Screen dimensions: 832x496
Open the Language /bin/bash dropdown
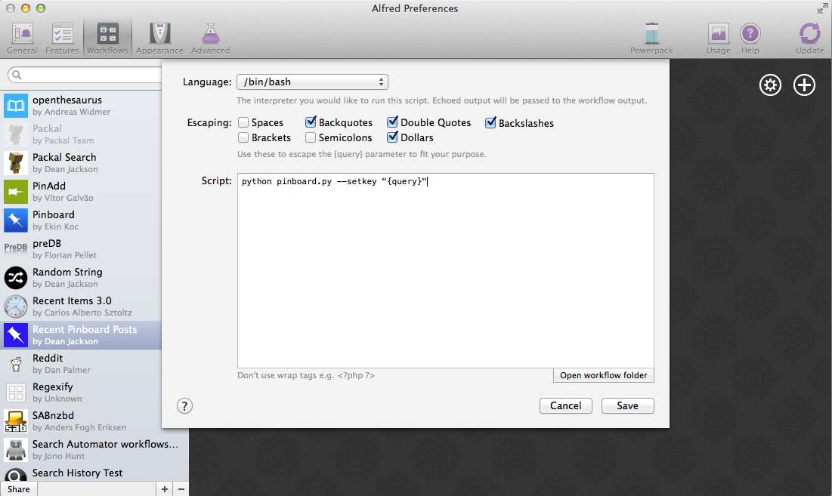click(x=313, y=82)
